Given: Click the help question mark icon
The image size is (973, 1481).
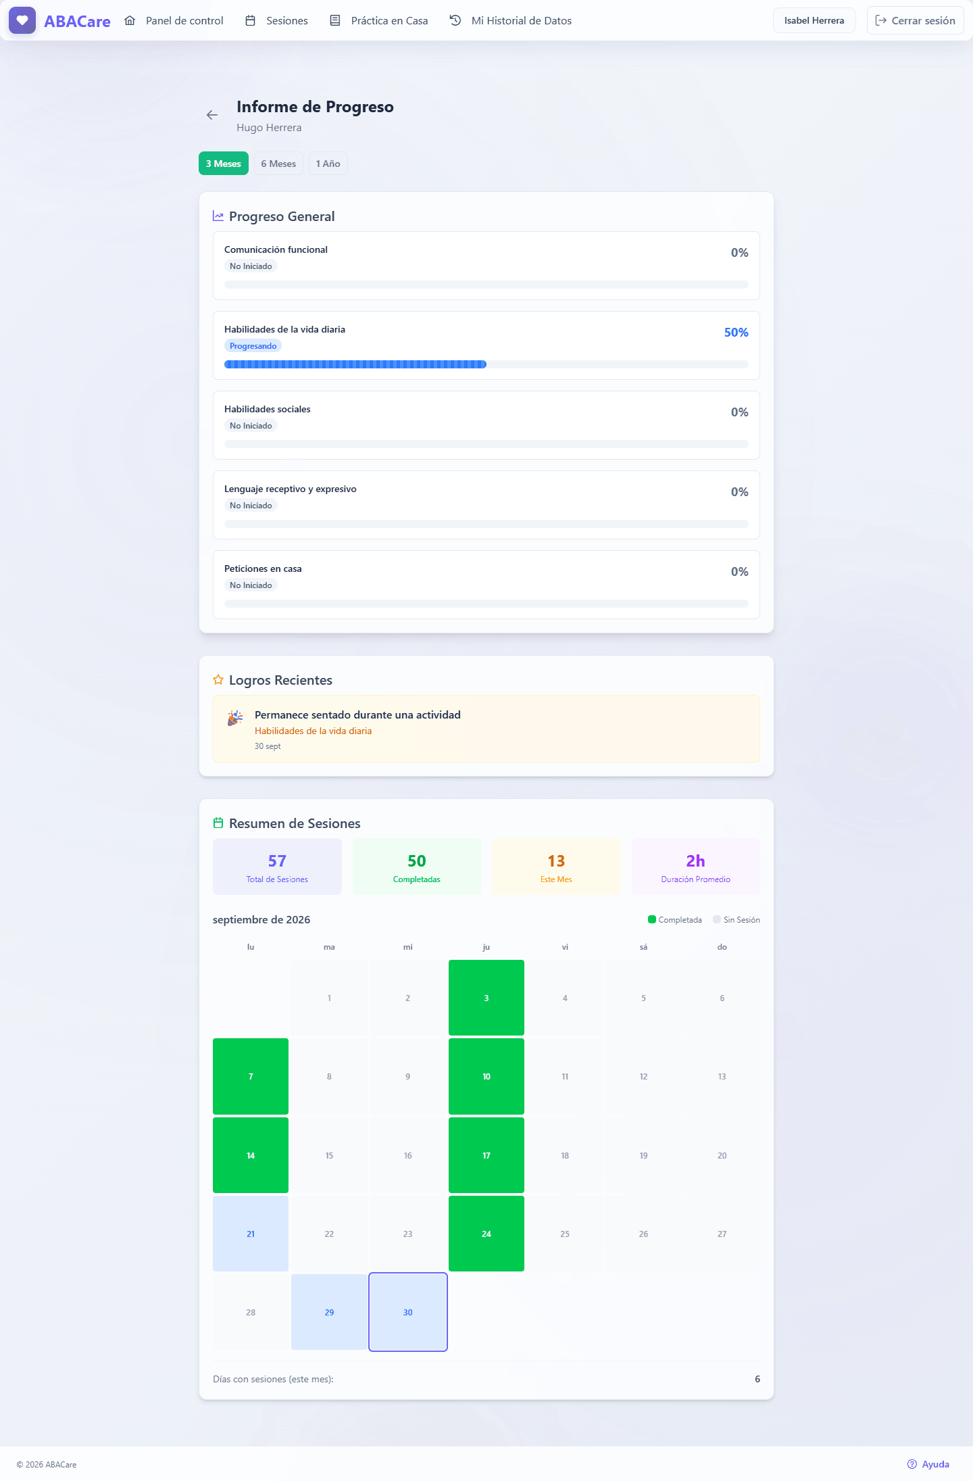Looking at the screenshot, I should pos(912,1464).
